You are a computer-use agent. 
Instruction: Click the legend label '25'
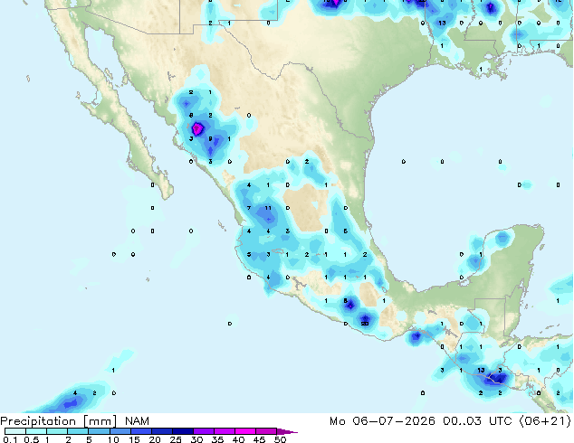click(176, 439)
